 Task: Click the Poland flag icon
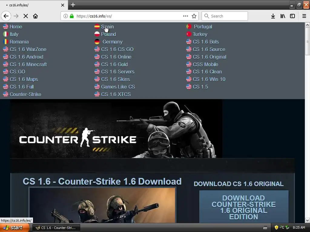[x=97, y=34]
